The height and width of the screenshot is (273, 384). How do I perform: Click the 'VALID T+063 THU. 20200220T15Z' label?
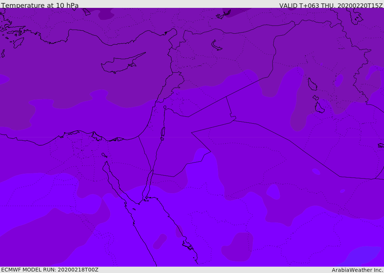tap(331, 5)
